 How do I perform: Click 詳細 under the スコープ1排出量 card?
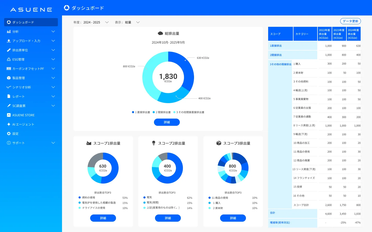coord(103,218)
